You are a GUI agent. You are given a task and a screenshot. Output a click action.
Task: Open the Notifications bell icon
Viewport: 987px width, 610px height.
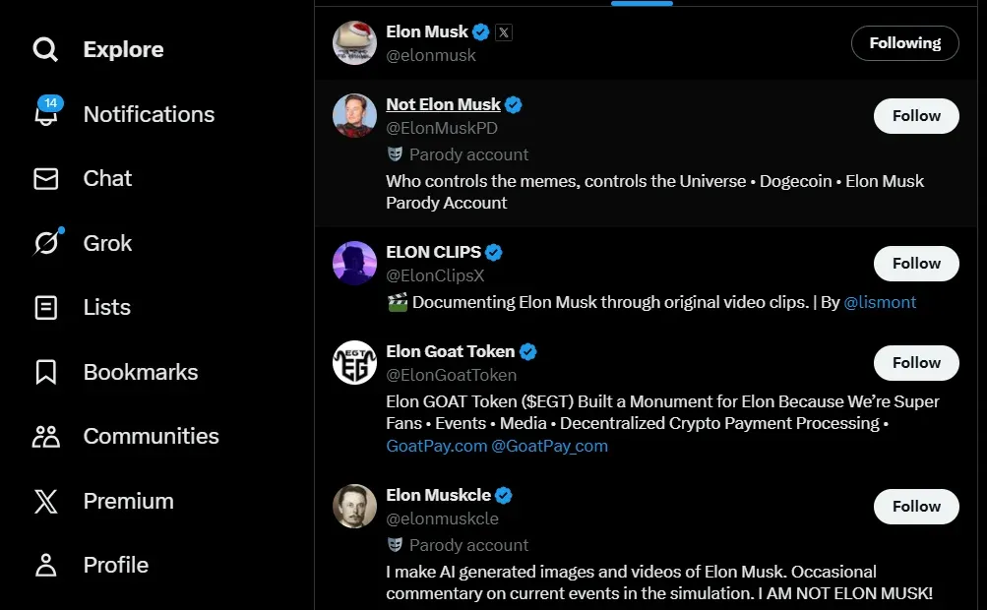[x=45, y=114]
